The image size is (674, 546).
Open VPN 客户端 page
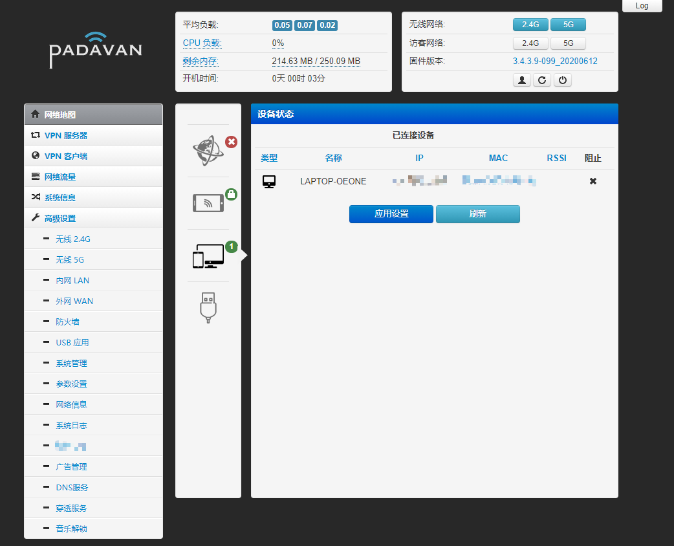pos(93,156)
